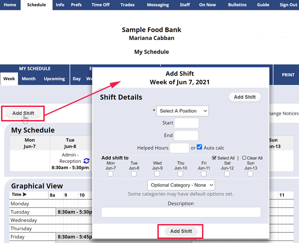299x243 pixels.
Task: Switch to the Time Off tab
Action: pyautogui.click(x=100, y=5)
